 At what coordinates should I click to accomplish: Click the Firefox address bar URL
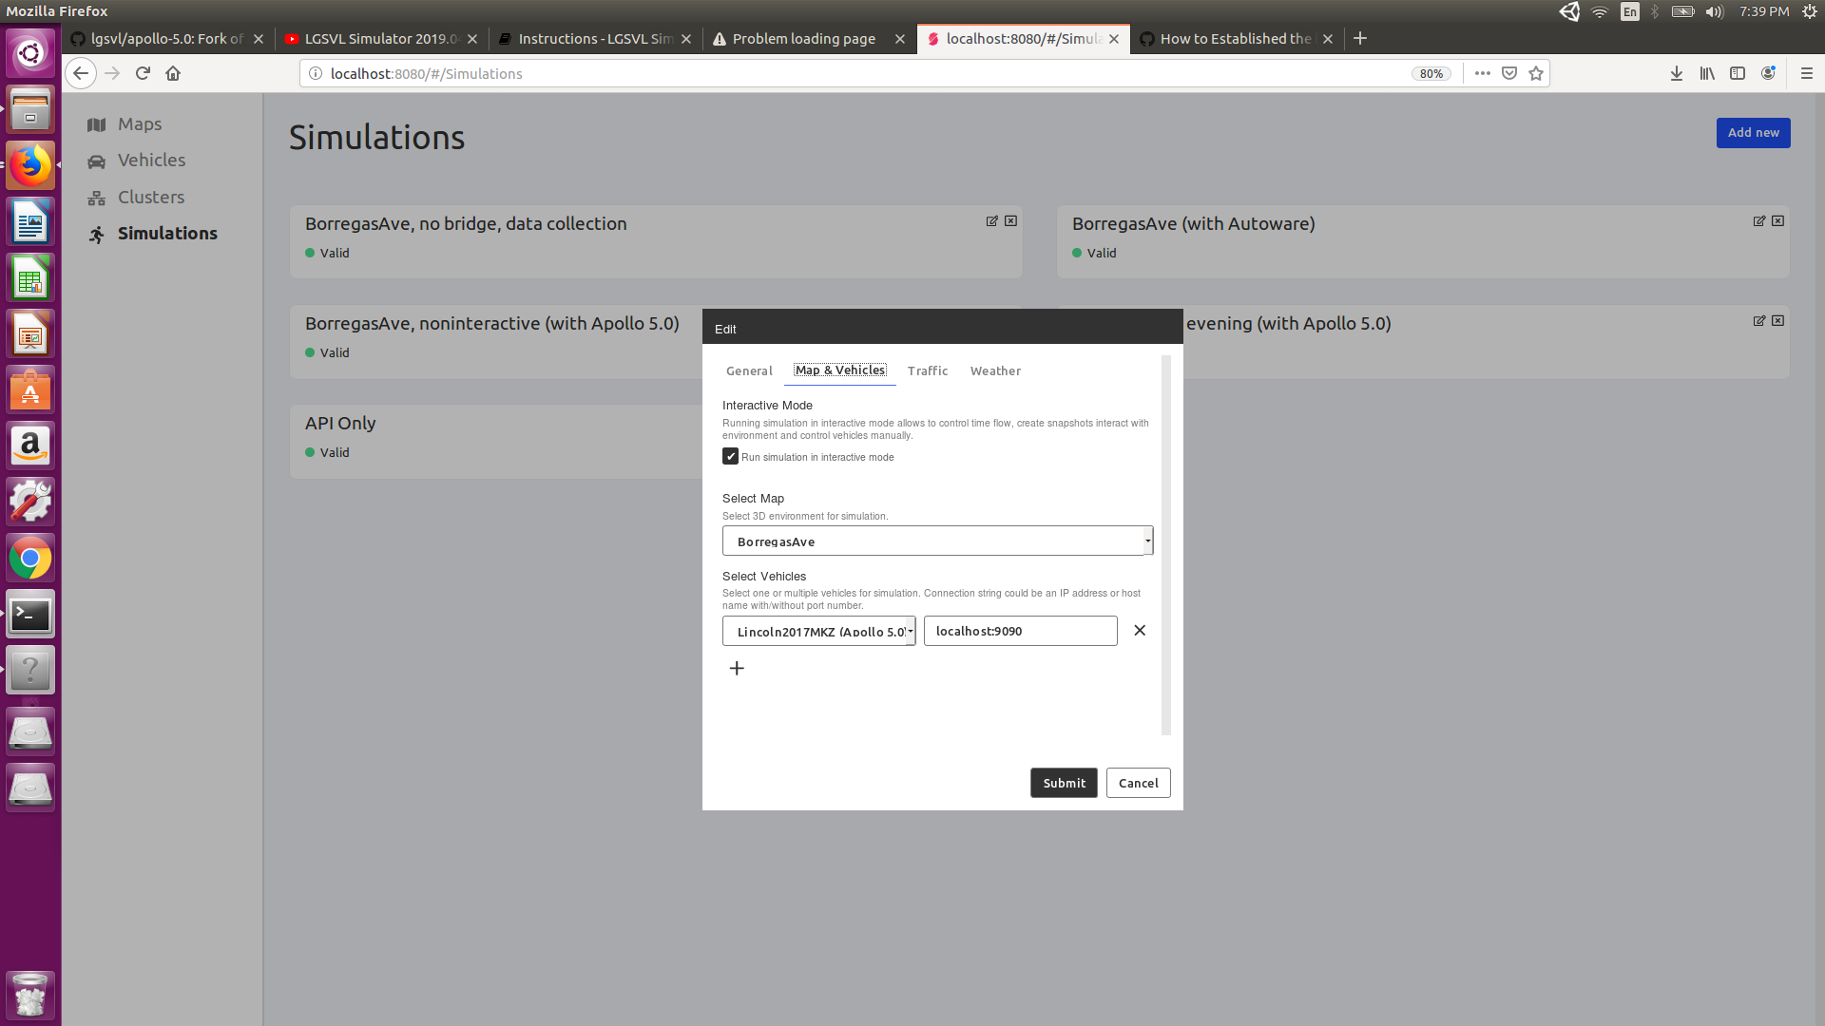point(426,73)
